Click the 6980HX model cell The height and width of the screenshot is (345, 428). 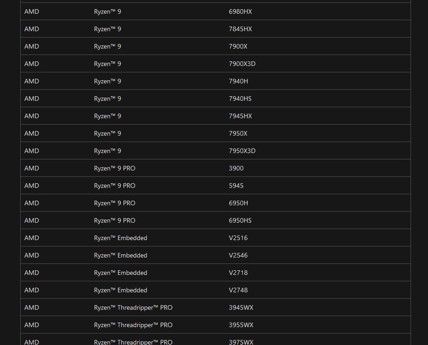(240, 11)
